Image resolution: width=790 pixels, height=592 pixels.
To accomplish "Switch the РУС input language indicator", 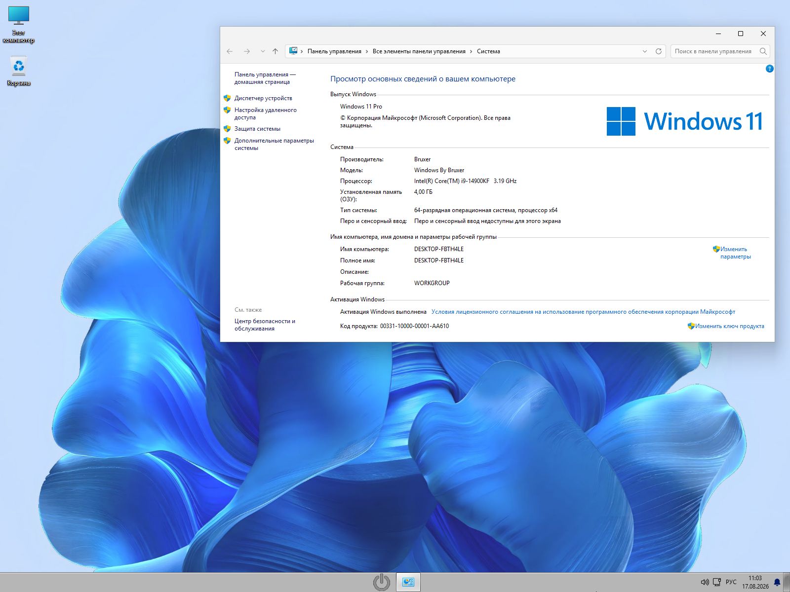I will coord(731,582).
